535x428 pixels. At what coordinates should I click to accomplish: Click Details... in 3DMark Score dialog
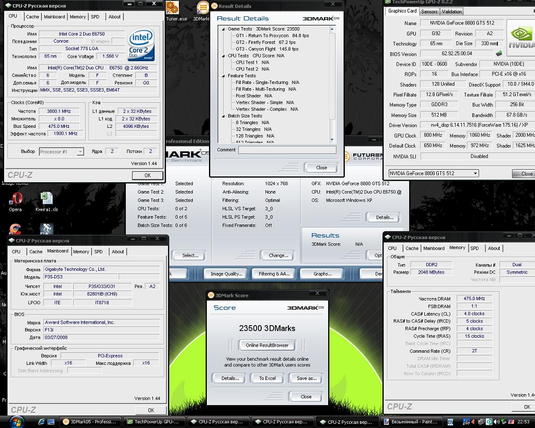click(230, 378)
